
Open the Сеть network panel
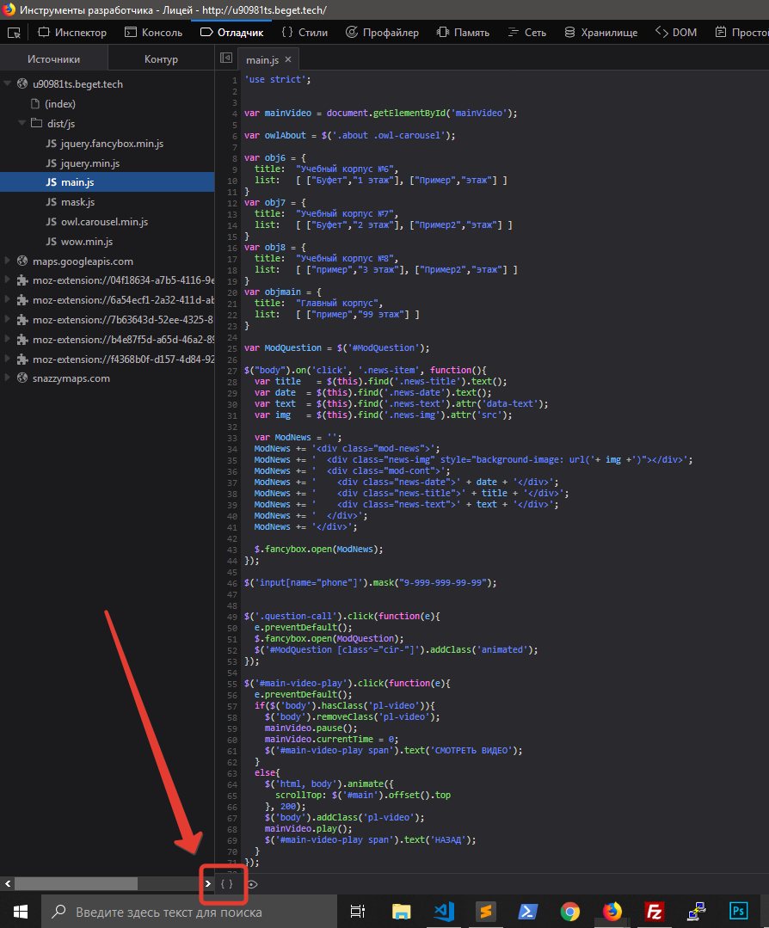click(526, 33)
